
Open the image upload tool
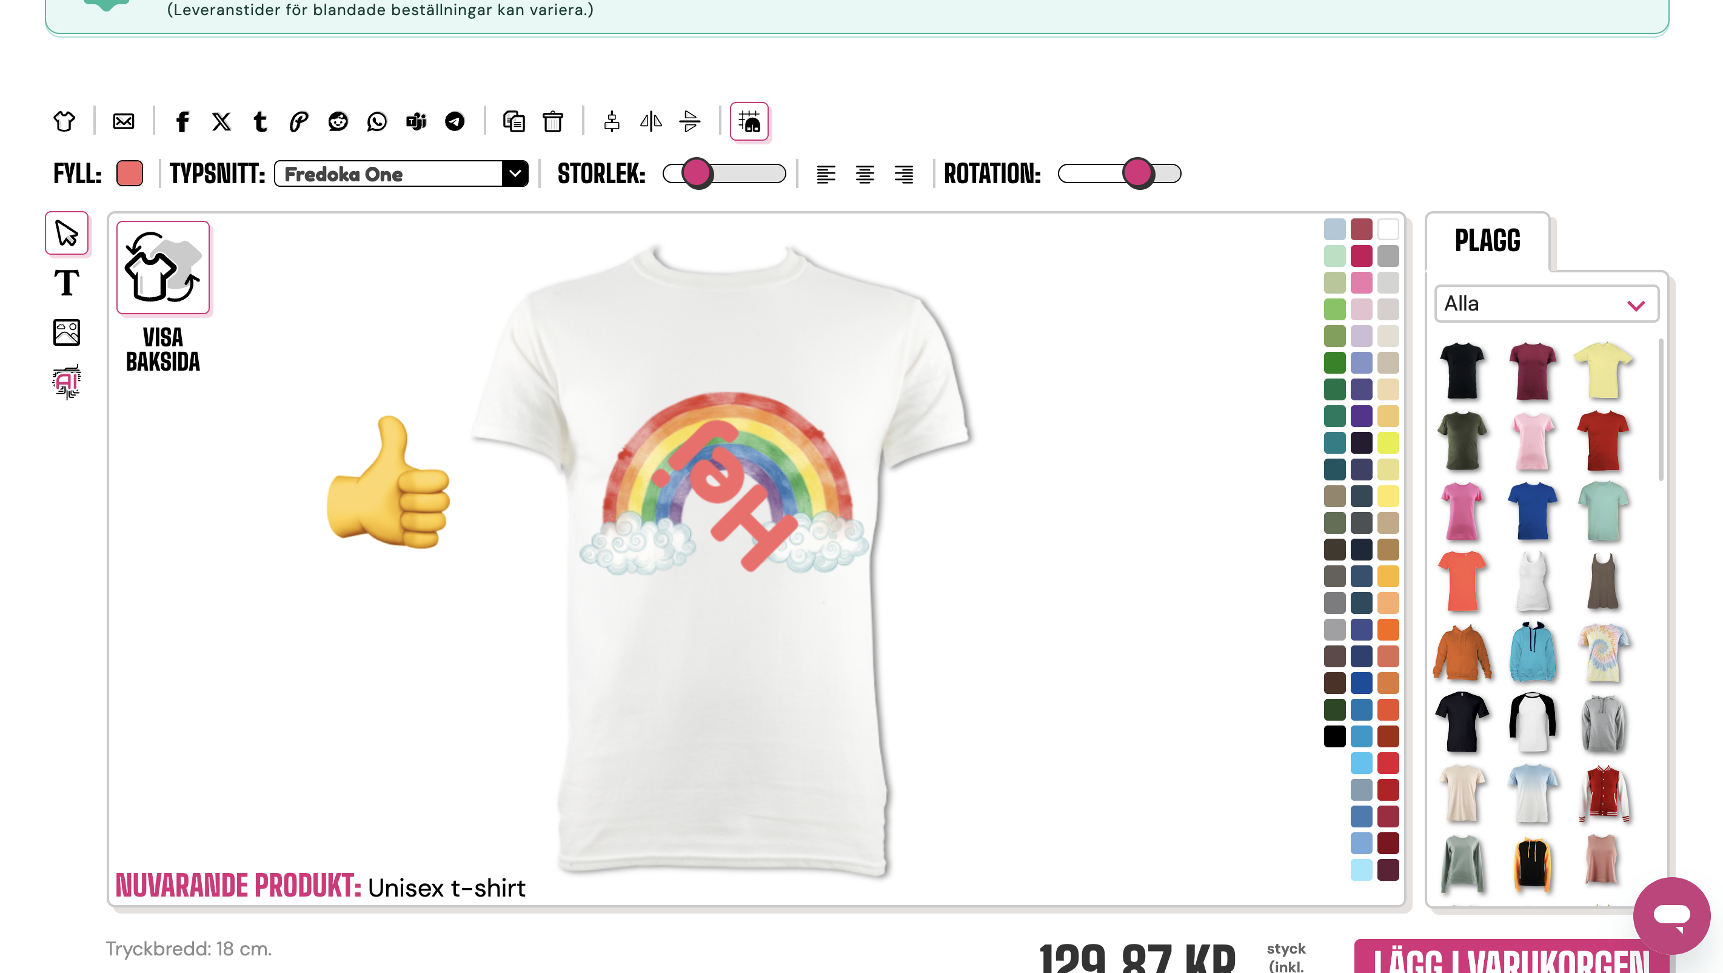click(66, 332)
